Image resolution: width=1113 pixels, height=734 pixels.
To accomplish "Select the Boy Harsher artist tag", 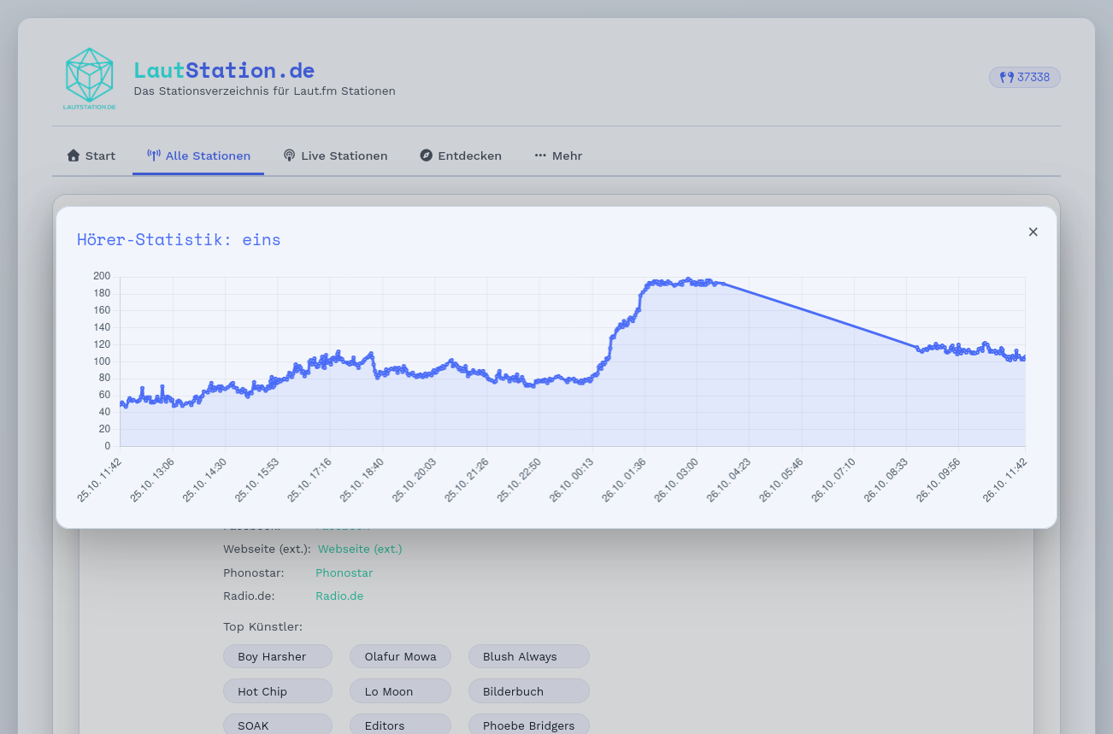I will pos(278,656).
